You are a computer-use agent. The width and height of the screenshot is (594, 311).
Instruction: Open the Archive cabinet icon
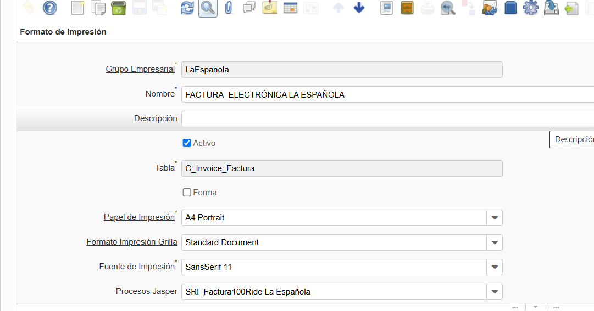coord(407,8)
